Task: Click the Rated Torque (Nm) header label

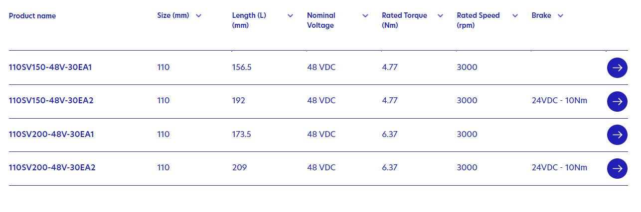Action: (x=404, y=20)
